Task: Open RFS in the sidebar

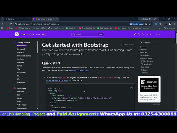Action: pos(19,76)
